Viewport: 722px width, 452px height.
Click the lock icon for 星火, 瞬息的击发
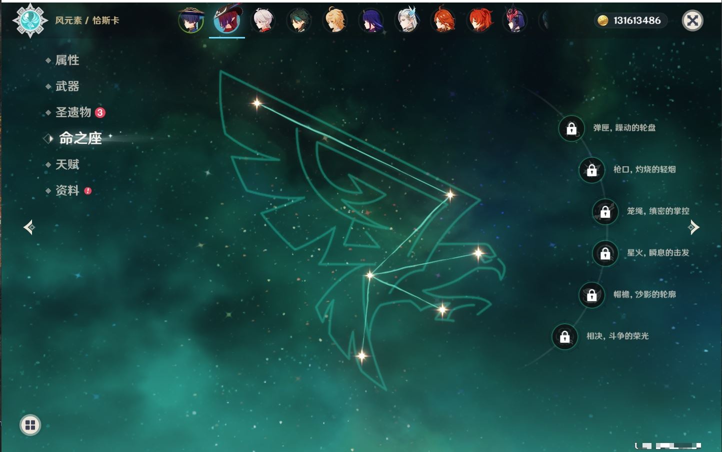click(x=605, y=254)
